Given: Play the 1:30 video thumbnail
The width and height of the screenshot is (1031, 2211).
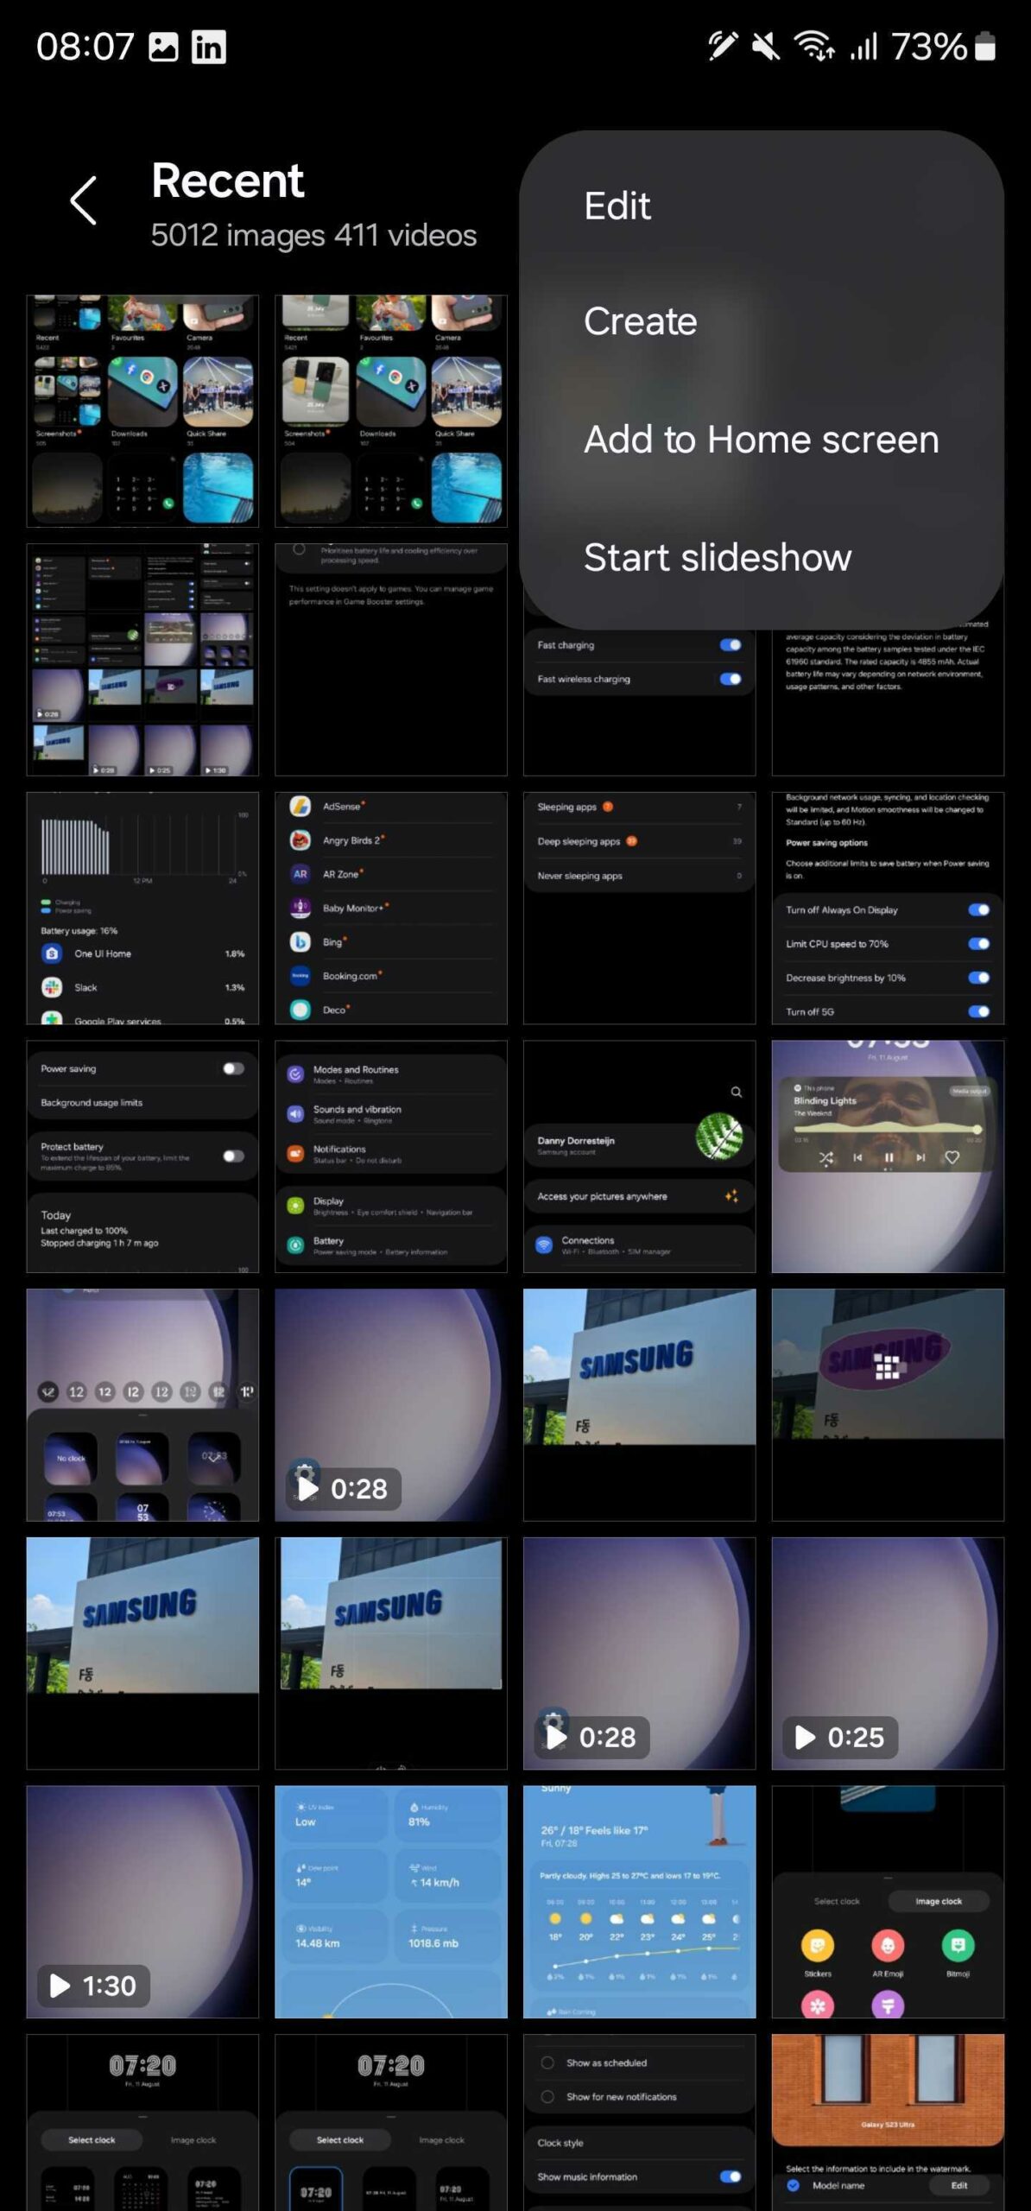Looking at the screenshot, I should pos(142,1902).
